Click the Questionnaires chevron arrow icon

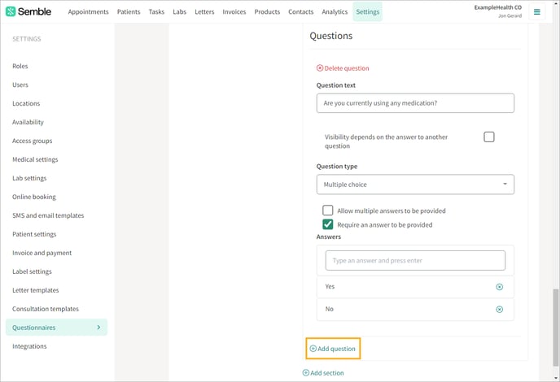[x=98, y=327]
